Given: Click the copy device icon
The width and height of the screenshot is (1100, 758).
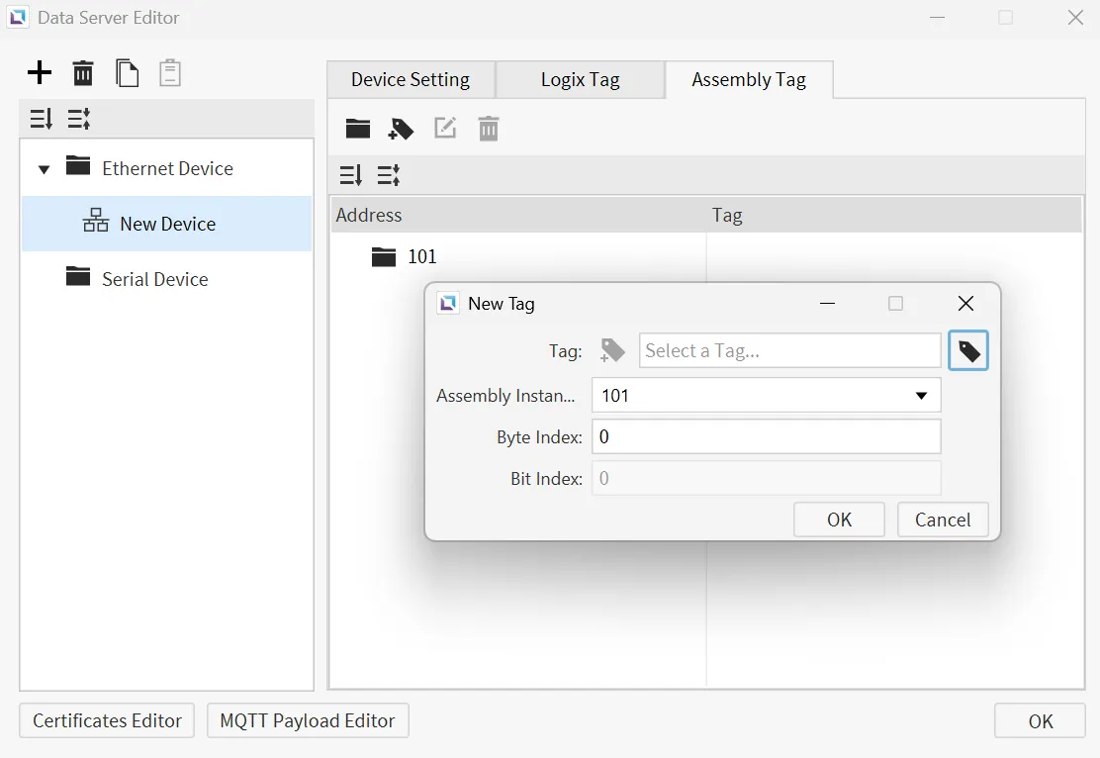Looking at the screenshot, I should tap(127, 72).
